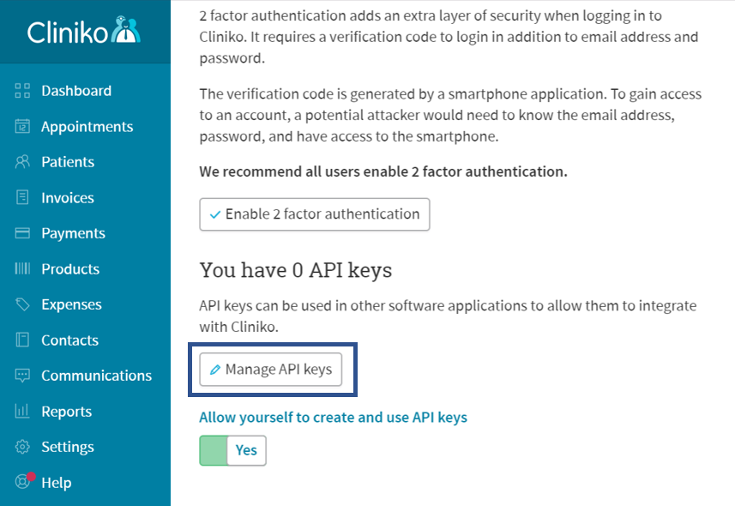Click the Invoices document icon

pos(23,197)
